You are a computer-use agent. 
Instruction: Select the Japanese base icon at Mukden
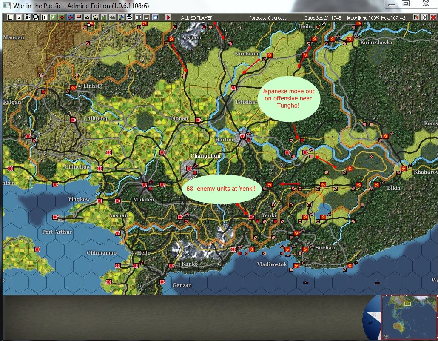(145, 185)
